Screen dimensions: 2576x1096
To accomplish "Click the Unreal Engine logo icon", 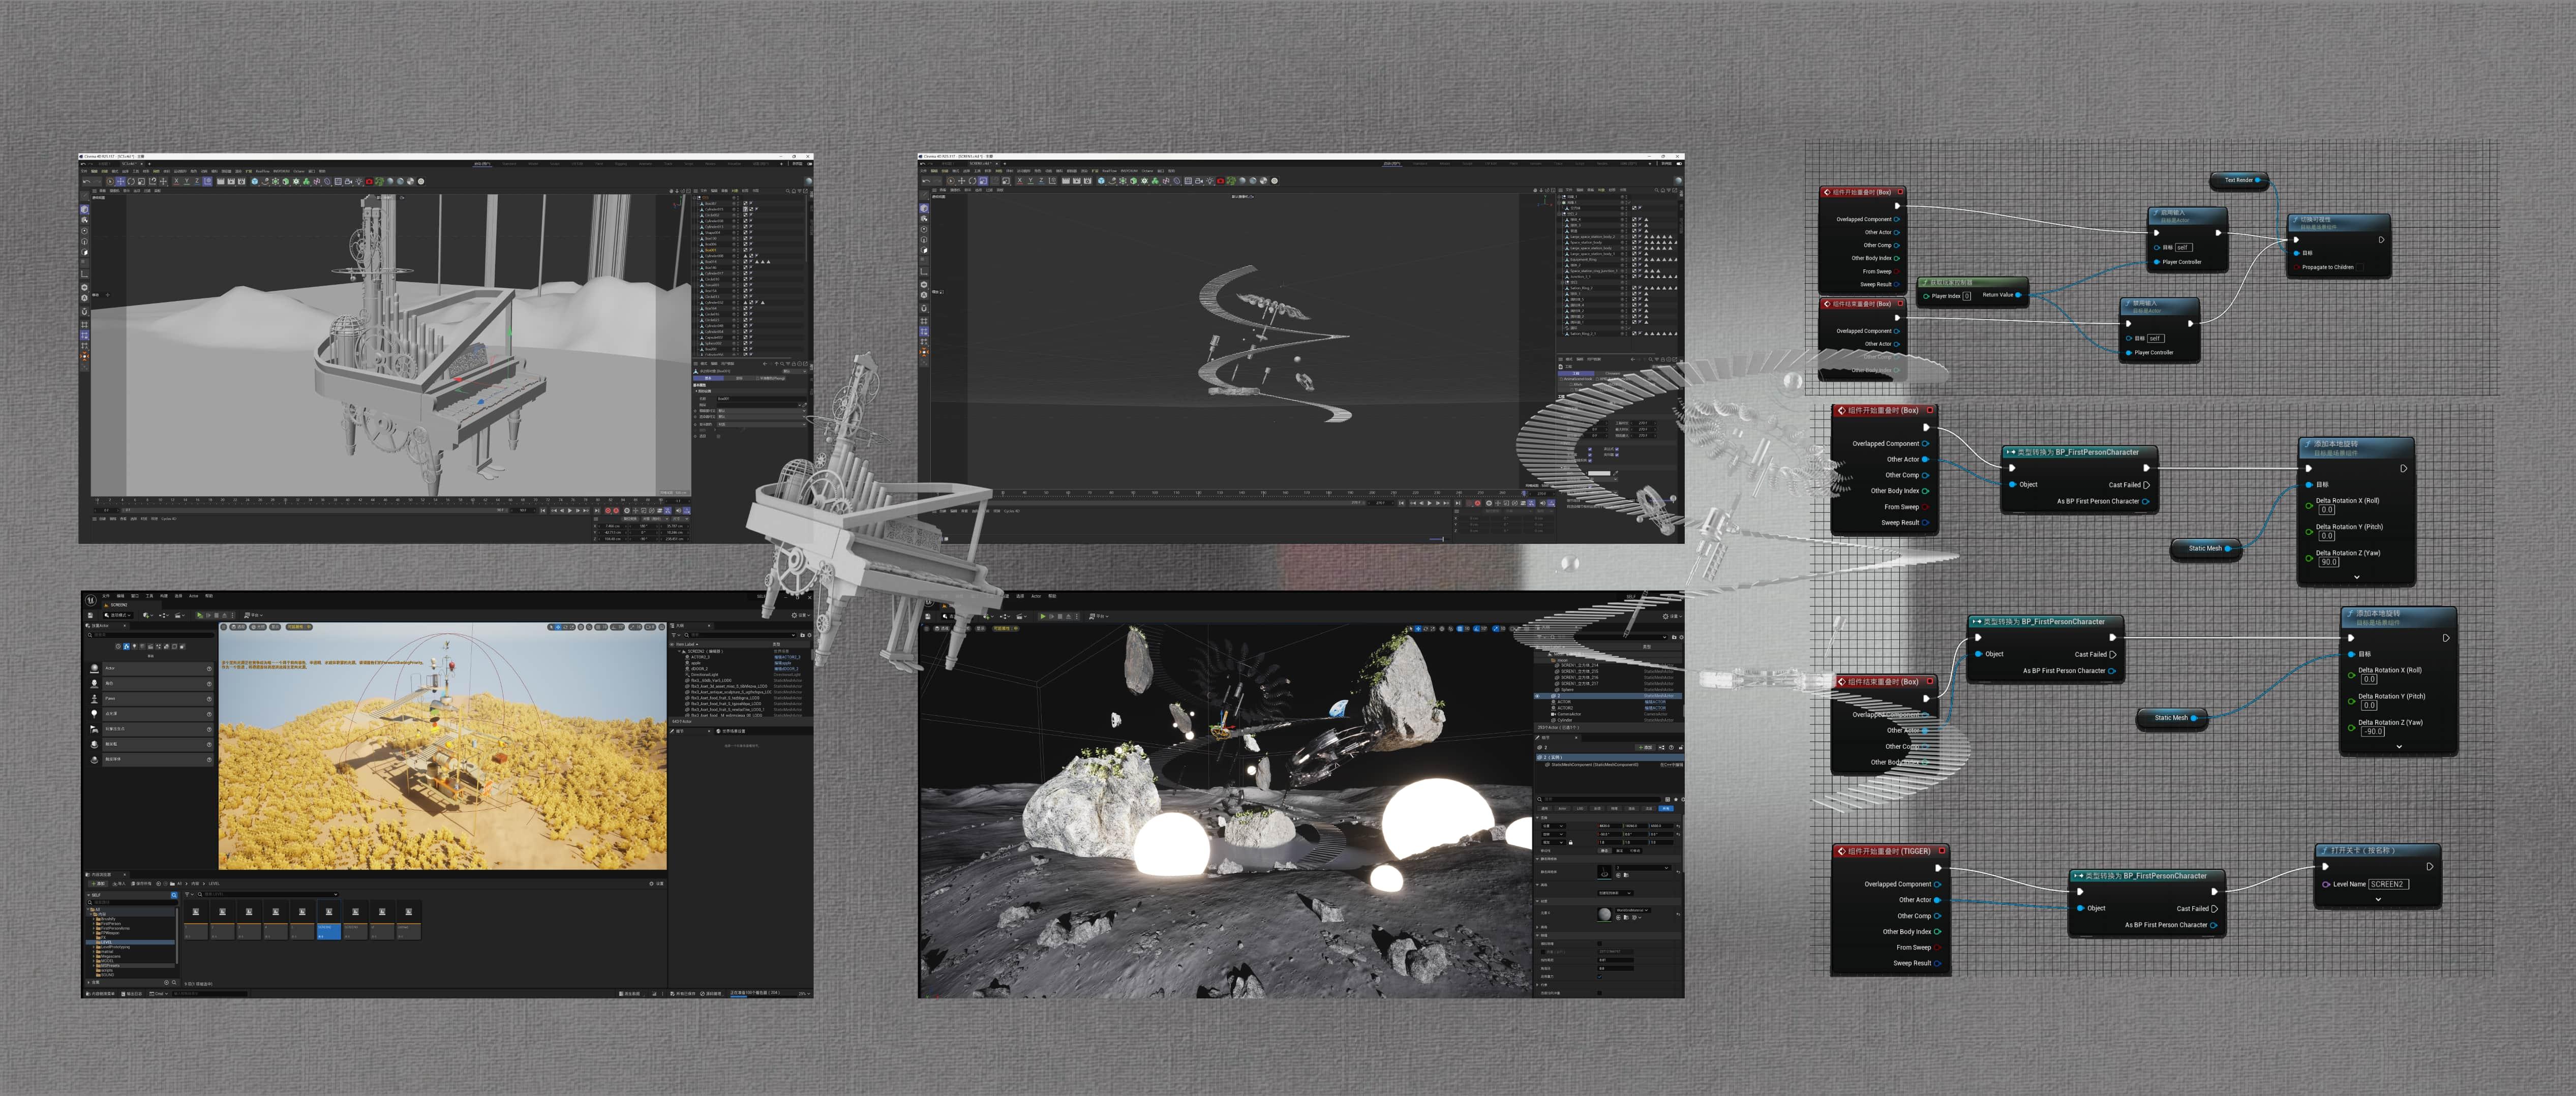I will [x=91, y=600].
